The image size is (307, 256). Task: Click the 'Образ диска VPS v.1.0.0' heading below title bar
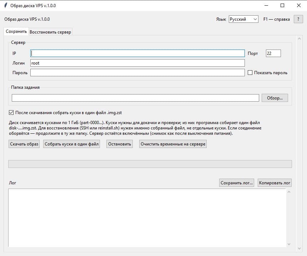pyautogui.click(x=27, y=19)
